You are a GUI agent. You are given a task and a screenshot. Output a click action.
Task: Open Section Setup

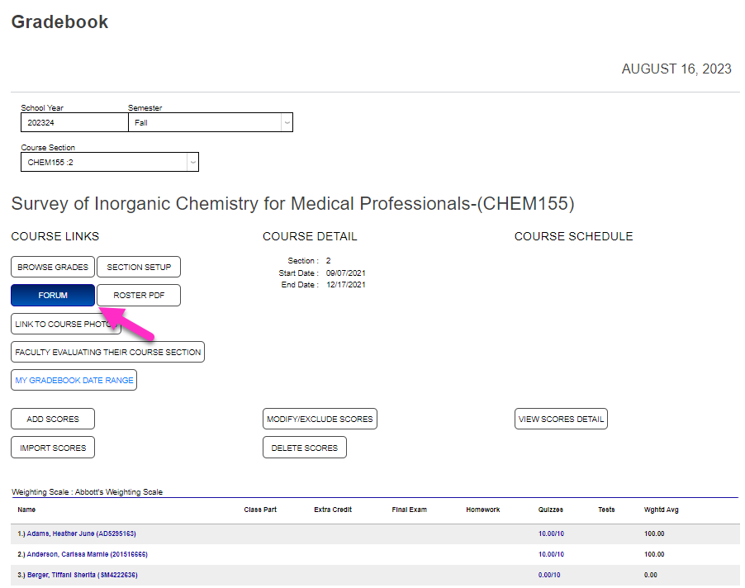click(138, 267)
